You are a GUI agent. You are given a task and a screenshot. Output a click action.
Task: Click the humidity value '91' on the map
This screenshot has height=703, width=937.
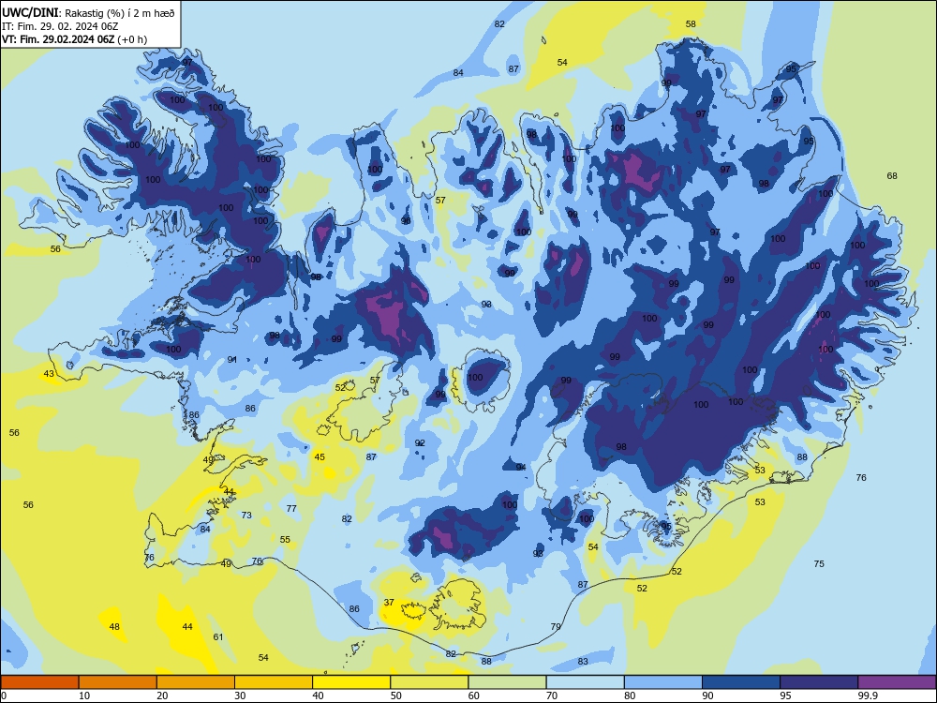point(232,359)
